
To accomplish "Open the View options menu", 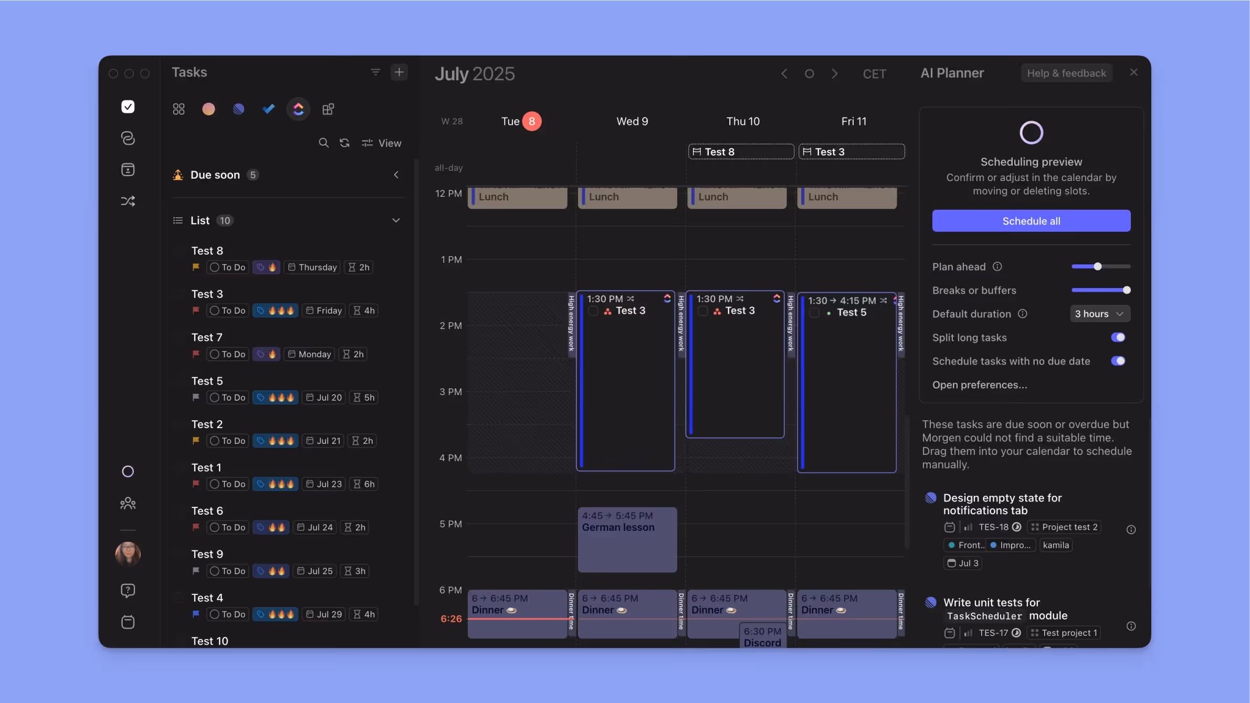I will (382, 143).
